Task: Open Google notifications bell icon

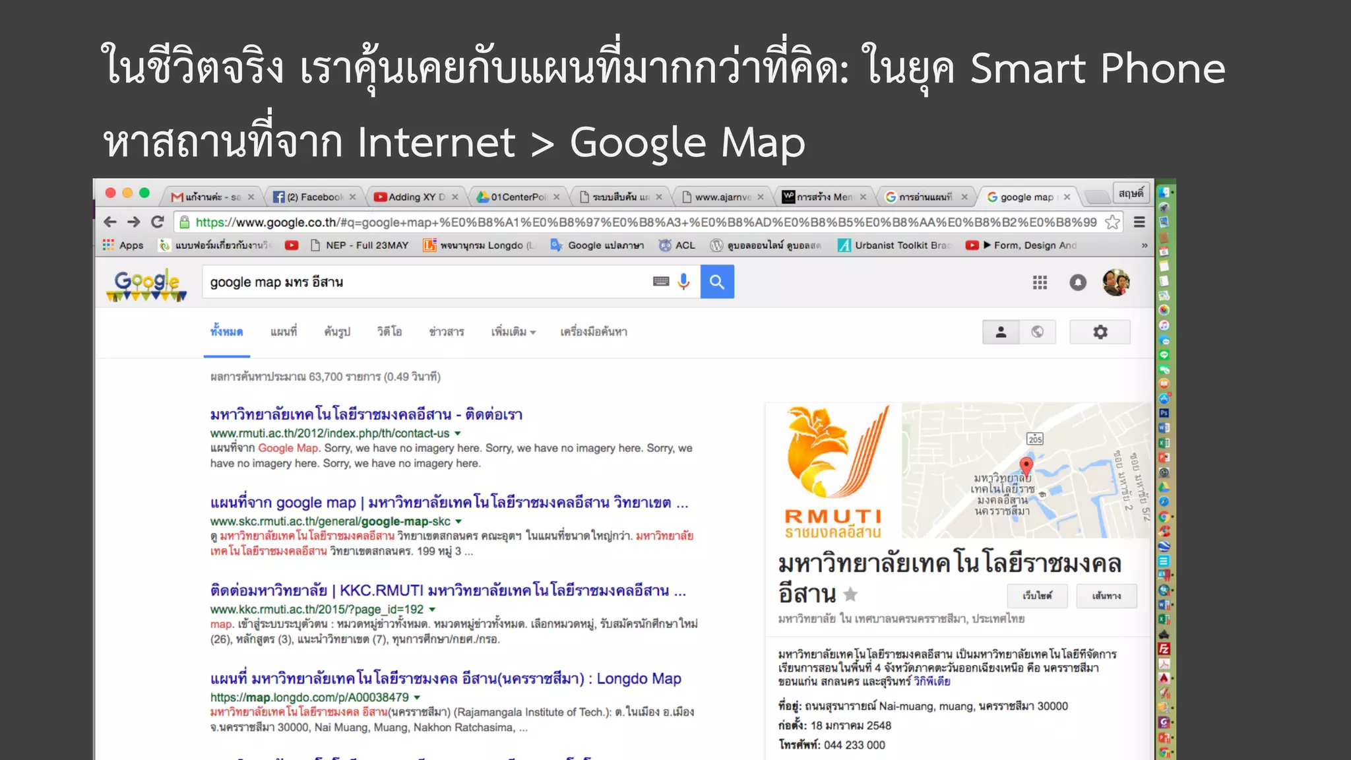Action: tap(1077, 282)
